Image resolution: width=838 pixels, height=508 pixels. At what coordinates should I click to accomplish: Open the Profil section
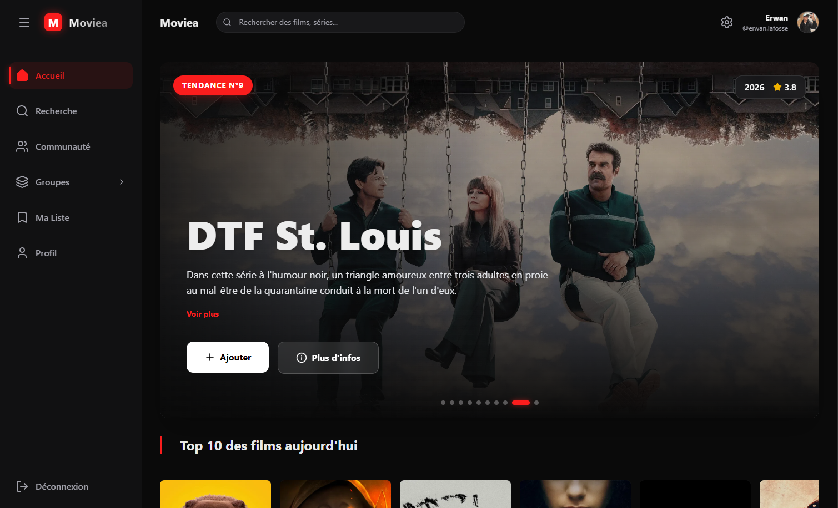click(x=46, y=253)
